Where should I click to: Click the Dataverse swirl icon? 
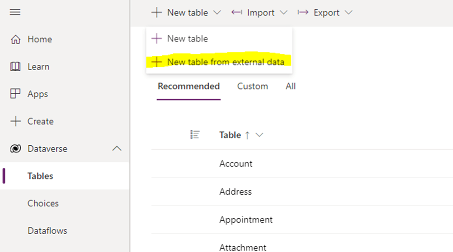tap(15, 149)
